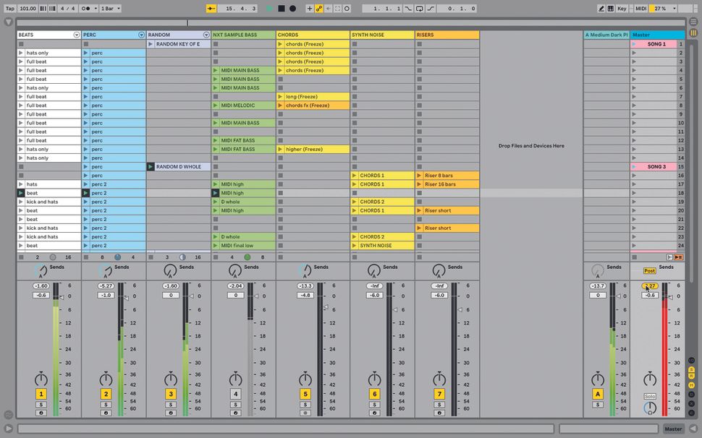
Task: Activate Key mapping mode
Action: point(622,8)
